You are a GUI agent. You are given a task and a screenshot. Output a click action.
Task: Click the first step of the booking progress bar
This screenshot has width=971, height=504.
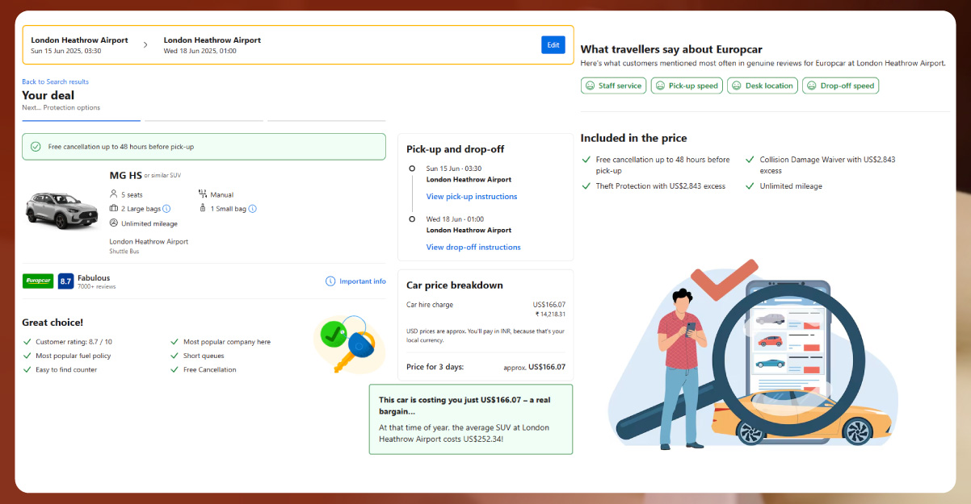pyautogui.click(x=81, y=121)
